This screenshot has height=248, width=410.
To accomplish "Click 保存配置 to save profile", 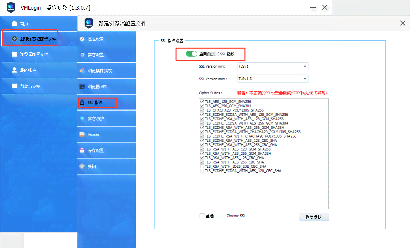I will pos(107,150).
